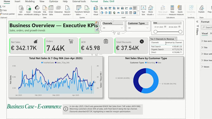Collapse the Filters pane with double chevron

(197, 21)
